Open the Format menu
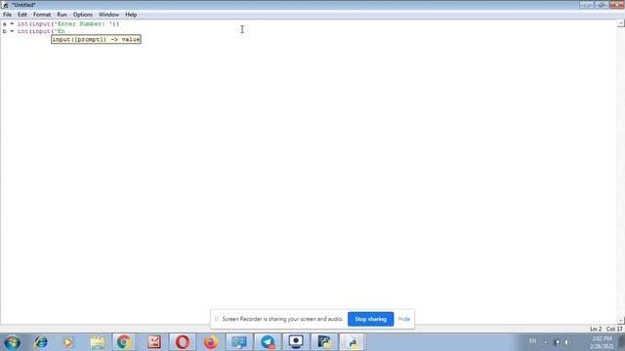This screenshot has height=351, width=625. pos(42,15)
